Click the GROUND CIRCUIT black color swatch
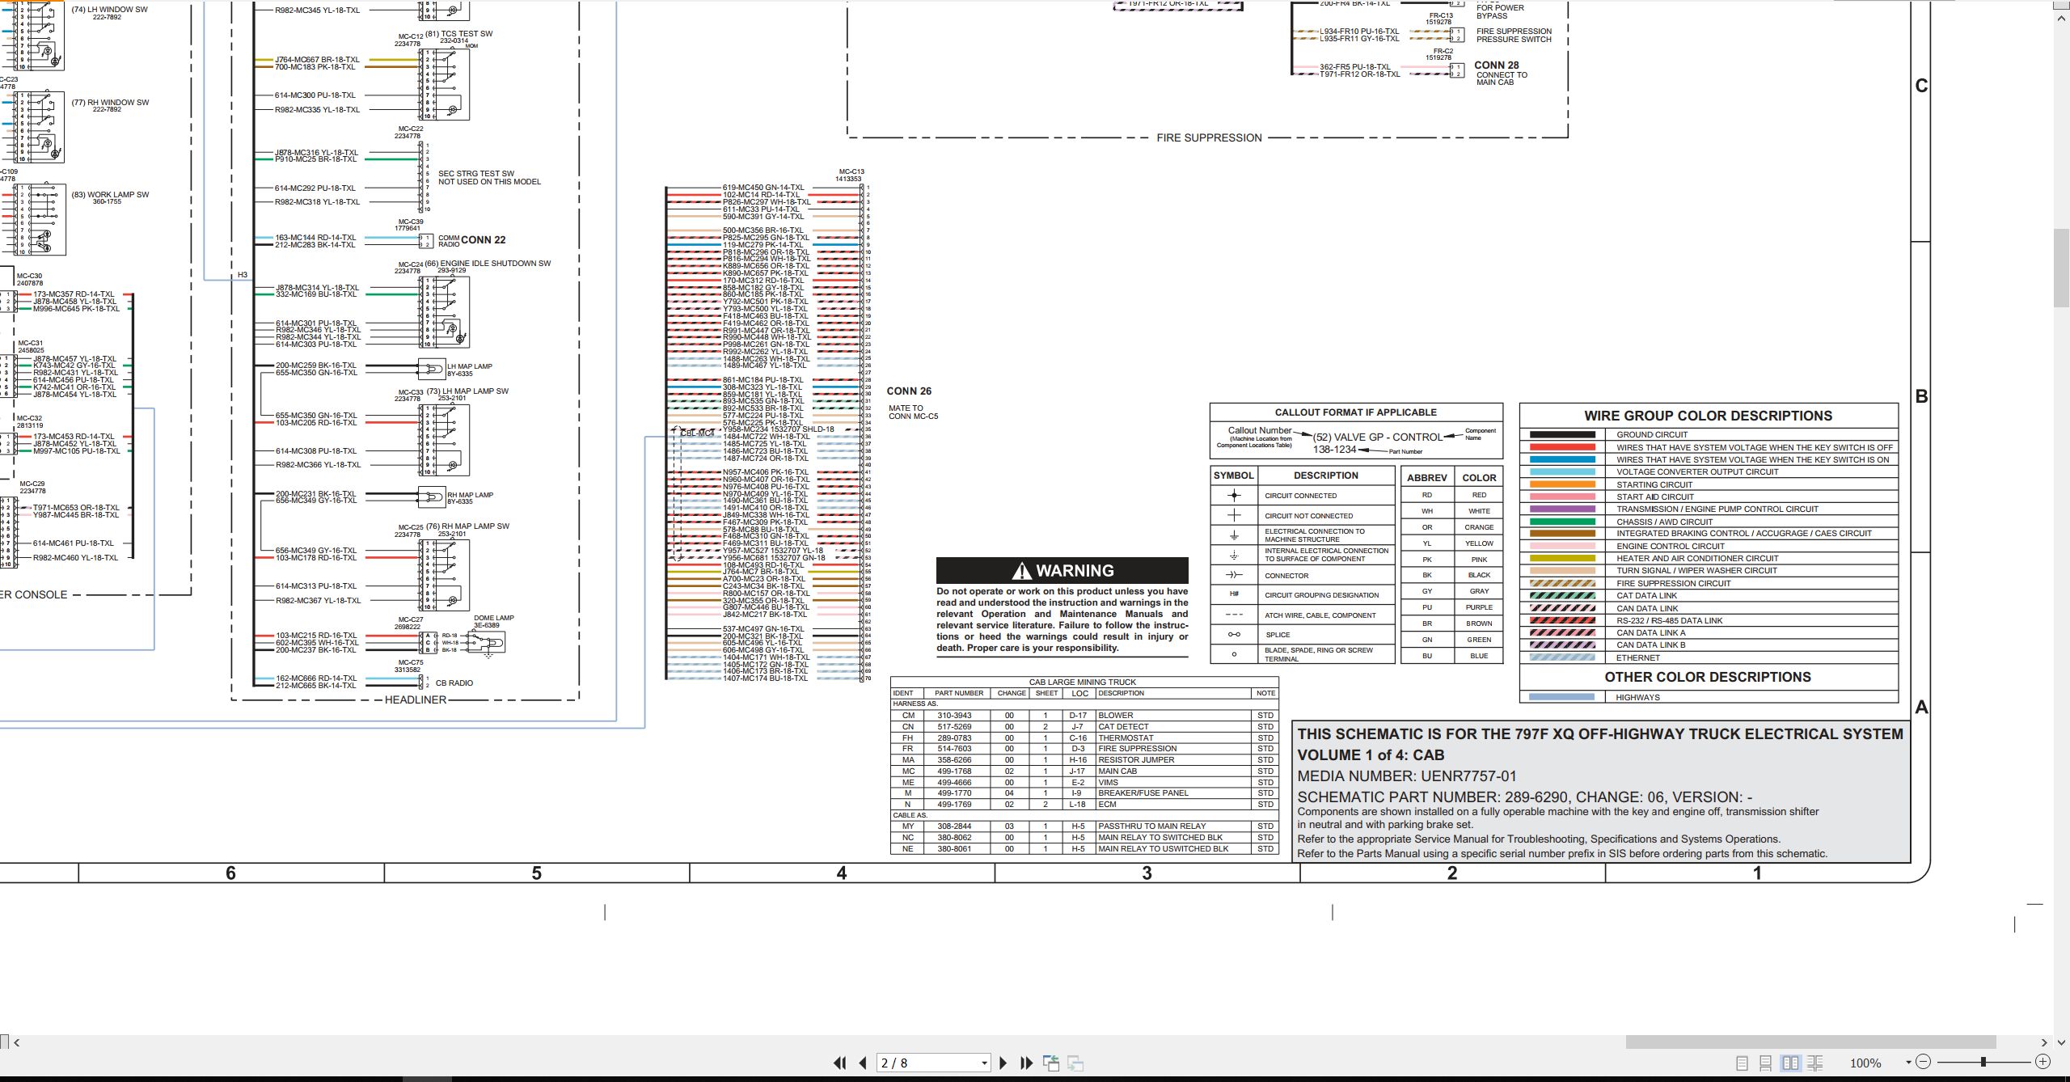Image resolution: width=2070 pixels, height=1082 pixels. (x=1562, y=435)
